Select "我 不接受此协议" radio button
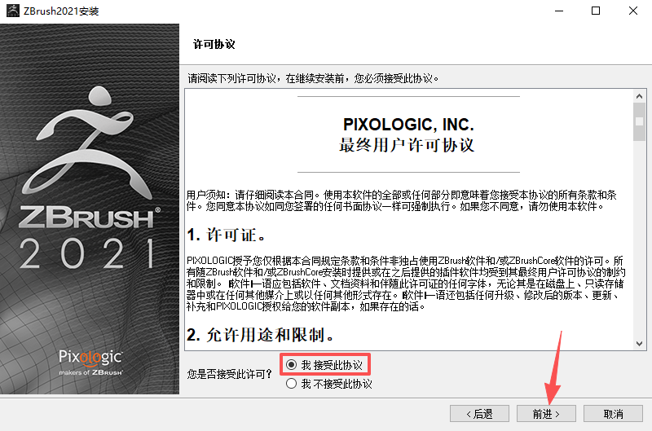This screenshot has width=652, height=431. pos(291,384)
